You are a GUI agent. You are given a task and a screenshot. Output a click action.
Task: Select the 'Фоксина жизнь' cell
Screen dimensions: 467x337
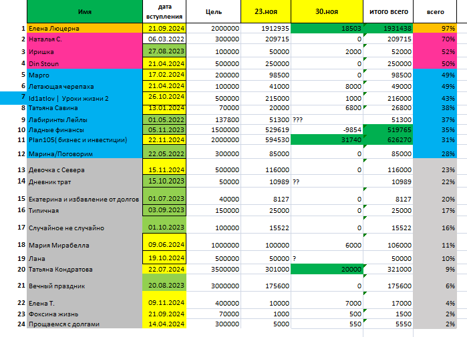point(85,314)
